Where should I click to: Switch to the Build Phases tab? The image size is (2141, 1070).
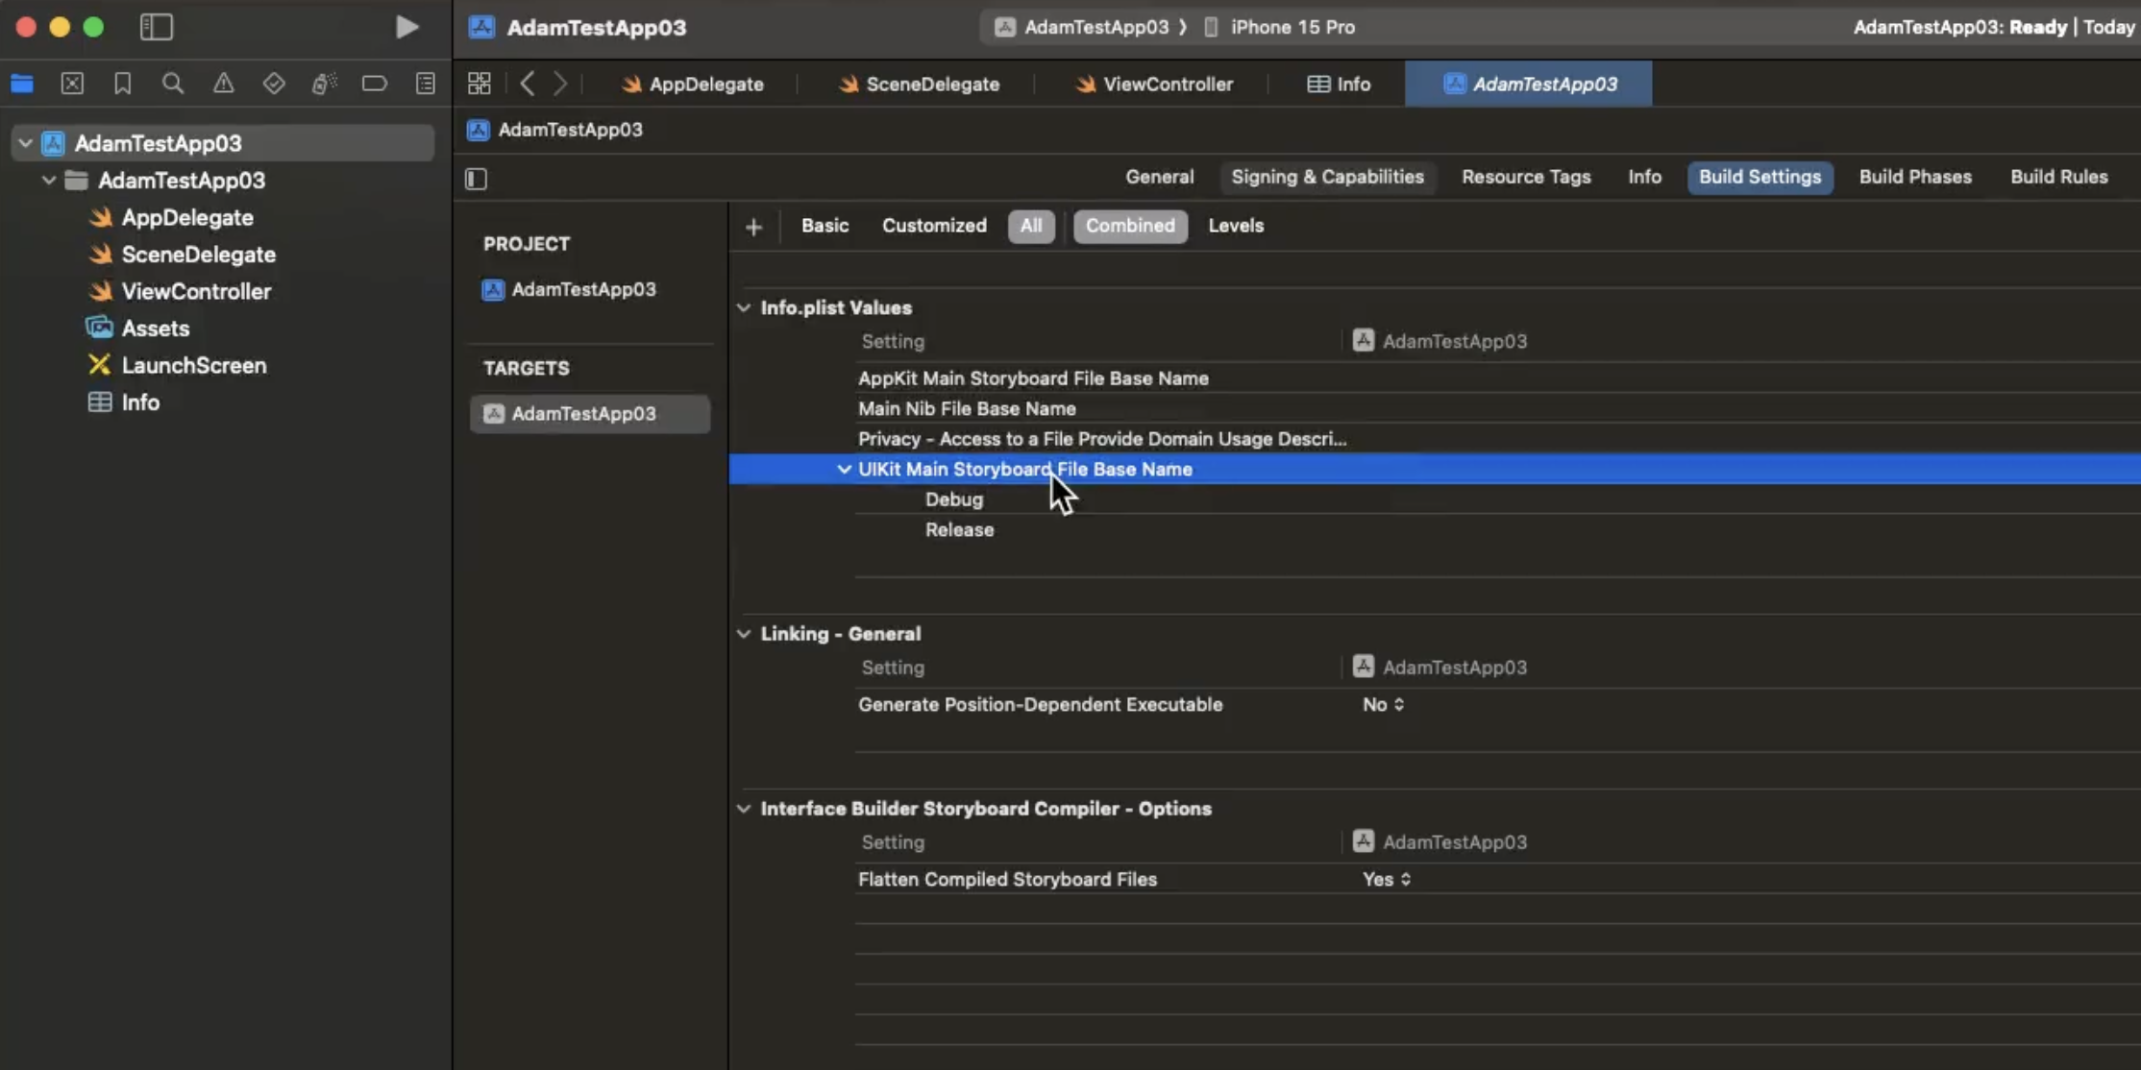1914,177
